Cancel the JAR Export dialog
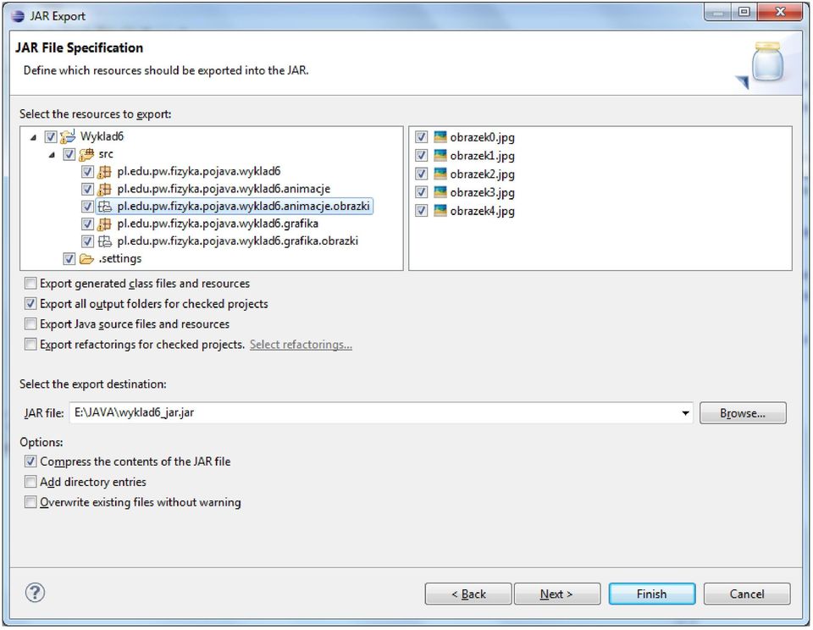813x630 pixels. point(747,594)
